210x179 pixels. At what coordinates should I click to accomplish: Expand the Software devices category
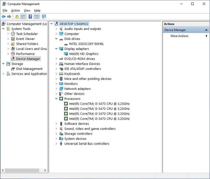pyautogui.click(x=56, y=124)
